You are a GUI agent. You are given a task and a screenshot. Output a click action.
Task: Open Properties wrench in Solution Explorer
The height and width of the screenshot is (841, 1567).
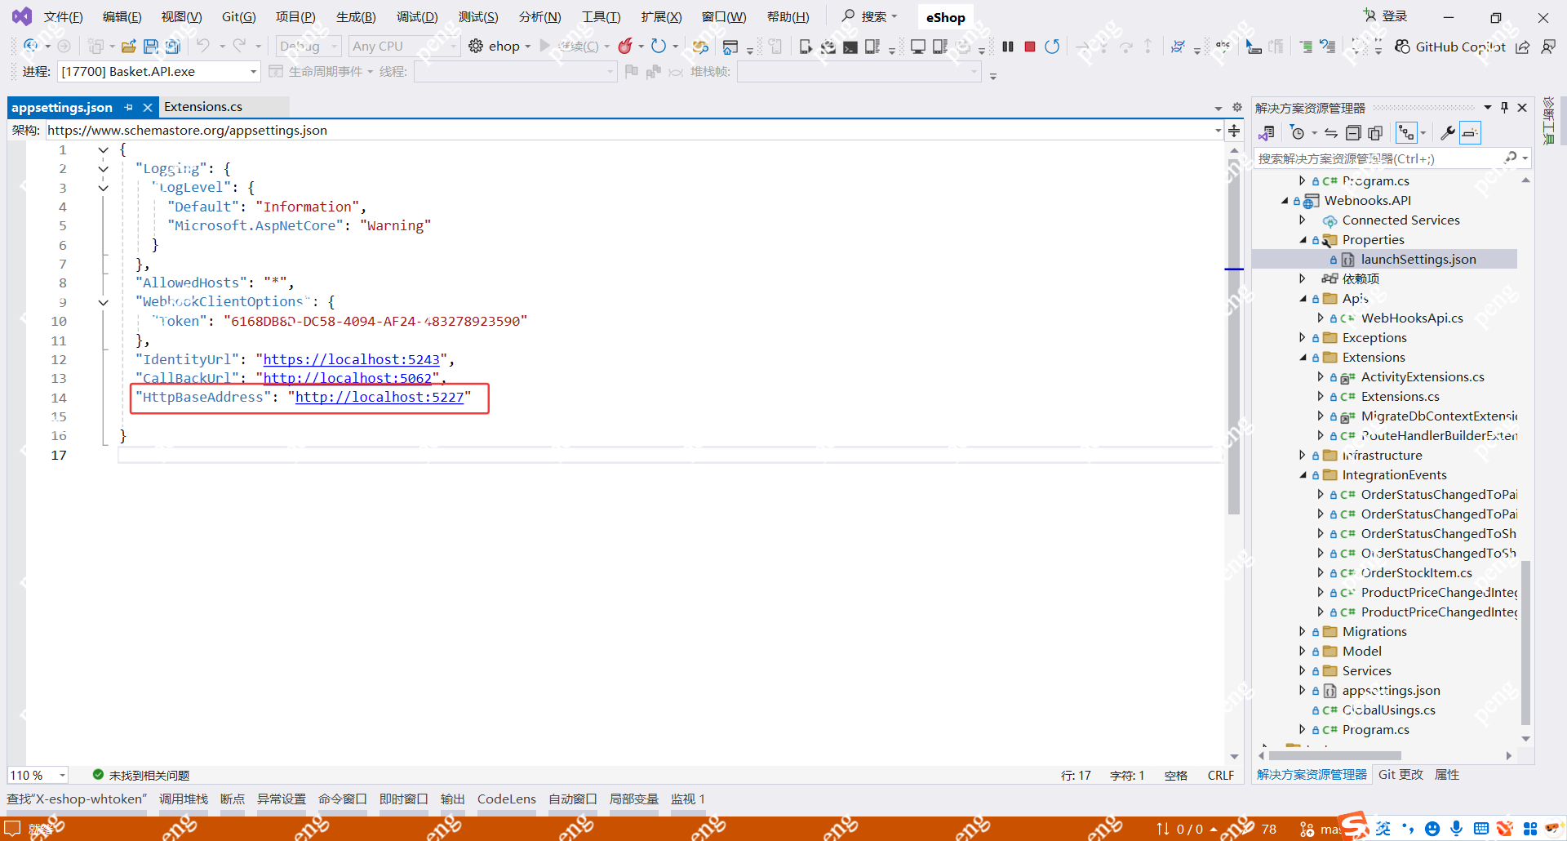[x=1448, y=133]
